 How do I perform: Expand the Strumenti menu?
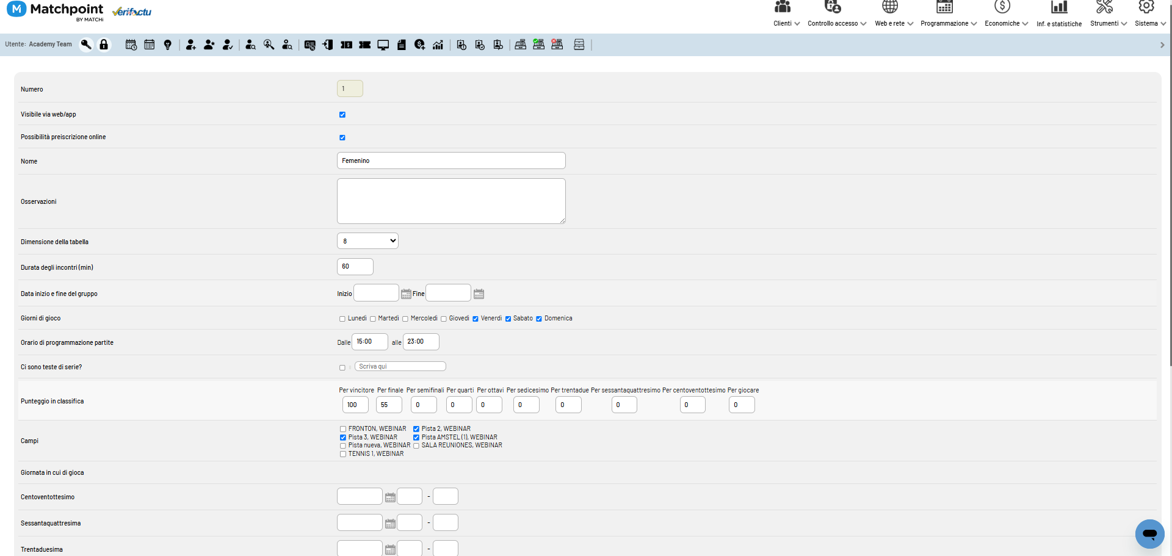click(1109, 23)
